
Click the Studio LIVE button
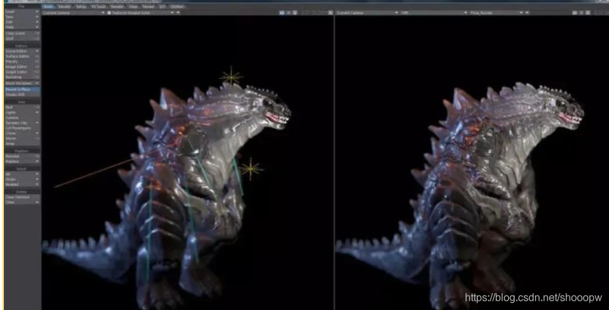pos(22,94)
